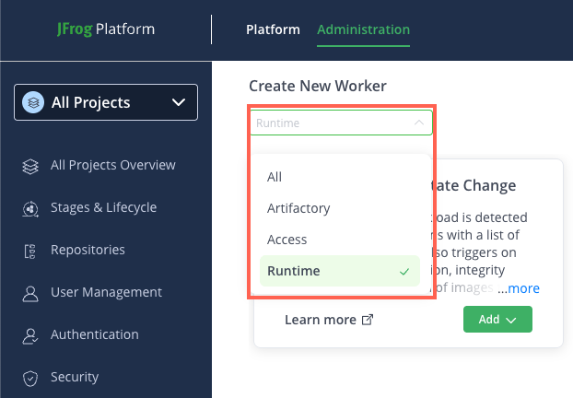Click the external link icon beside Learn more
The height and width of the screenshot is (398, 573).
tap(368, 320)
